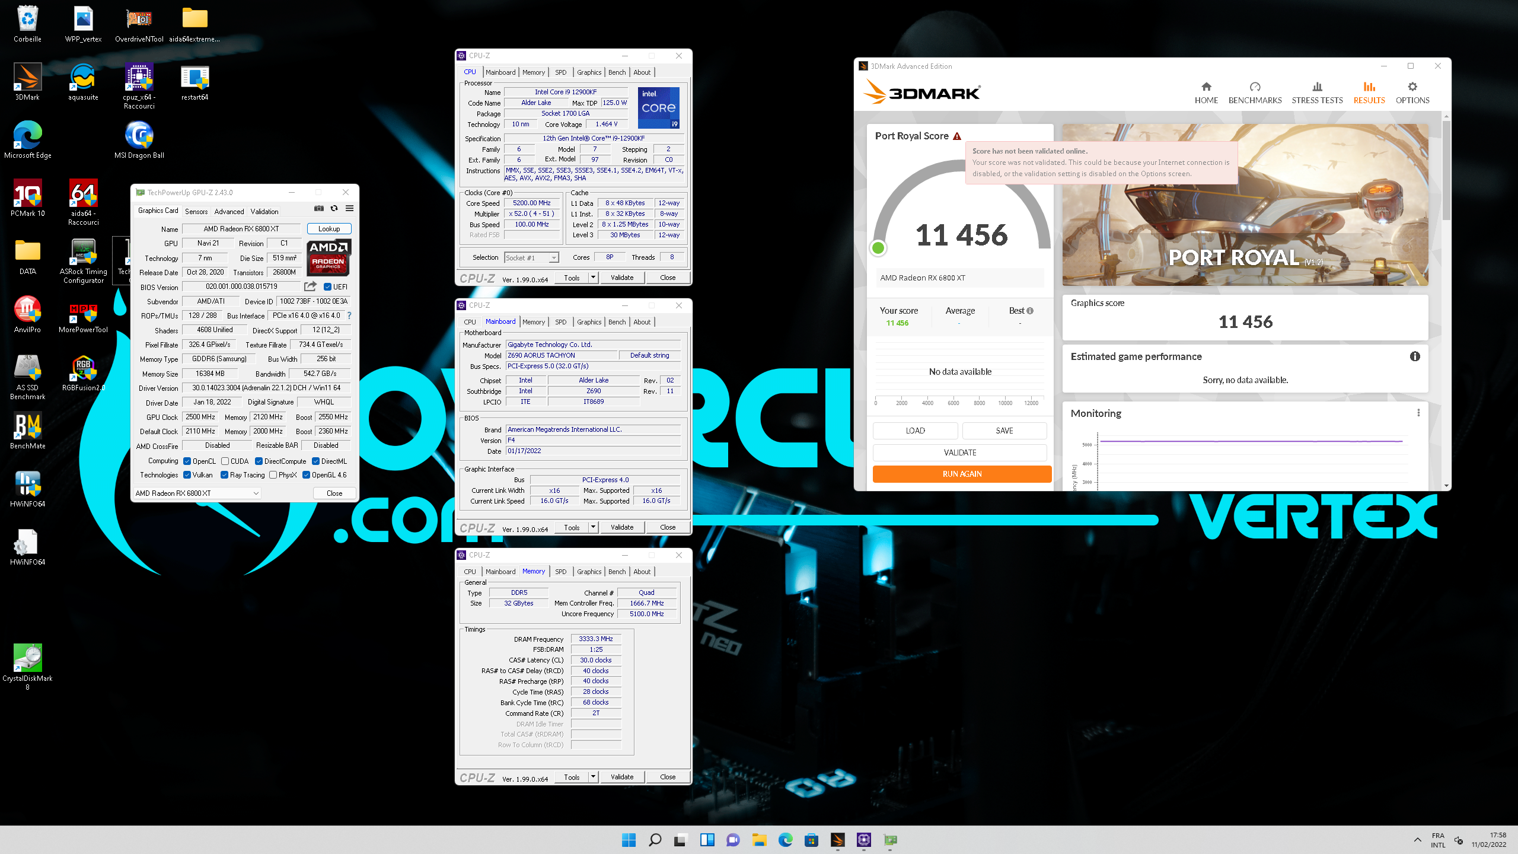Image resolution: width=1518 pixels, height=854 pixels.
Task: Toggle UEFI checkbox in GPU-Z
Action: (327, 287)
